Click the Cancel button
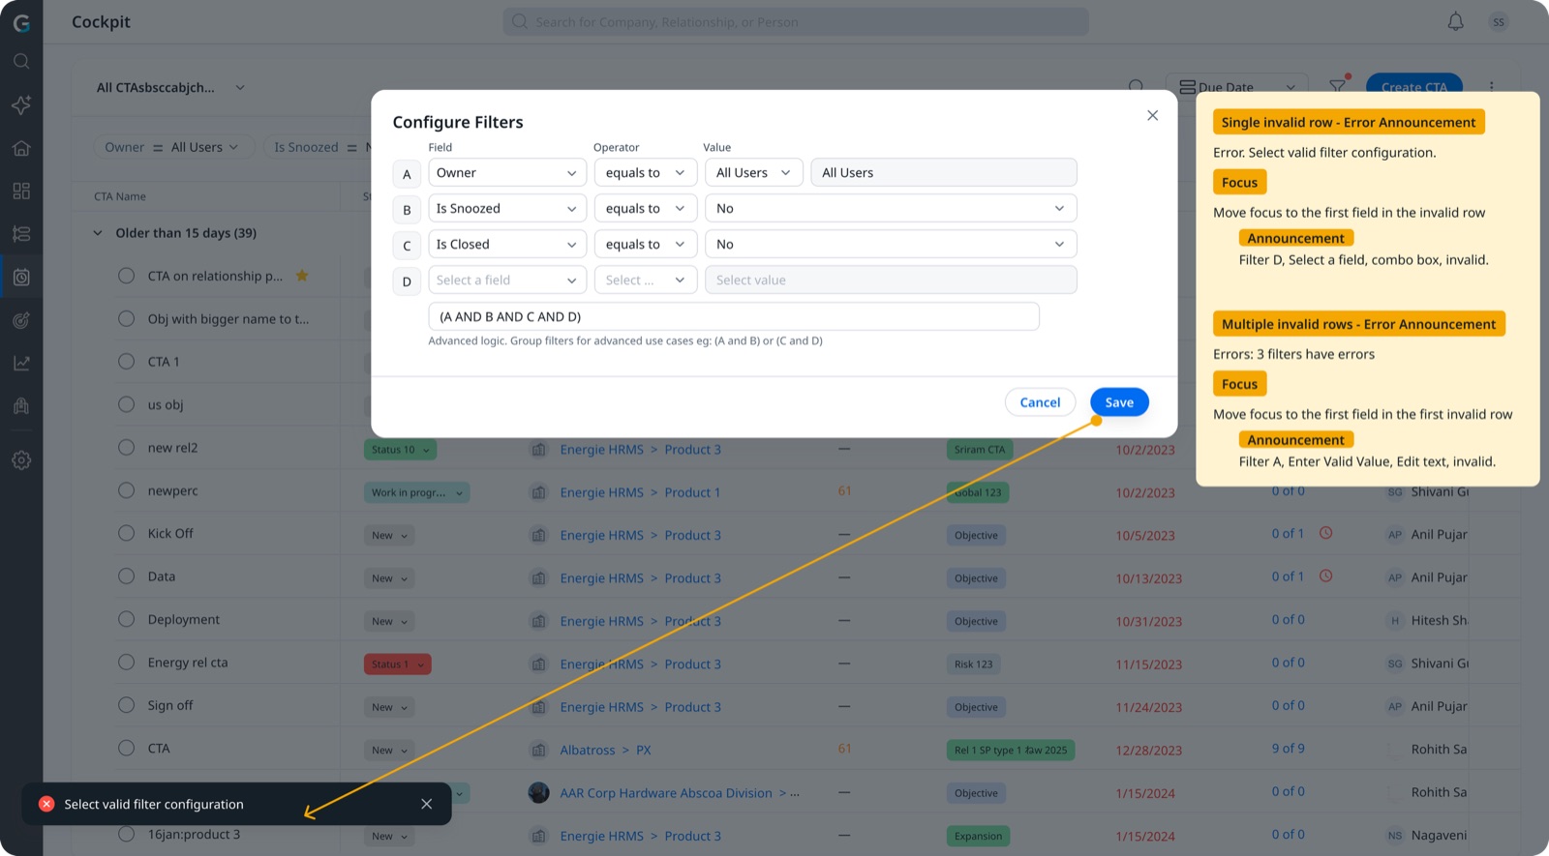Image resolution: width=1549 pixels, height=856 pixels. (x=1040, y=402)
